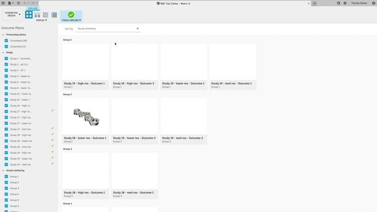
Task: Uncheck Study 4 - SF 1 filter
Action: 6,70
